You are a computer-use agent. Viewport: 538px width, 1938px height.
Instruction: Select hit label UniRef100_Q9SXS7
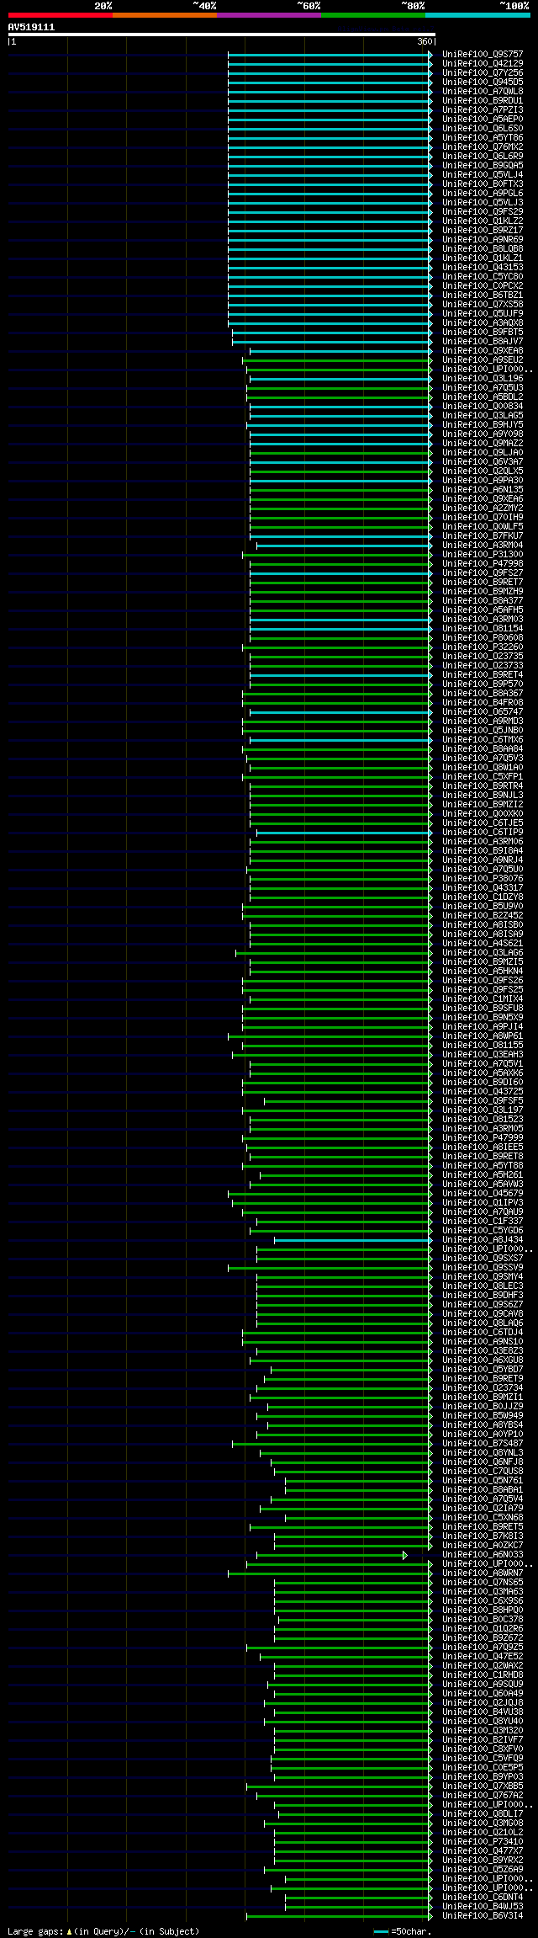(483, 1258)
